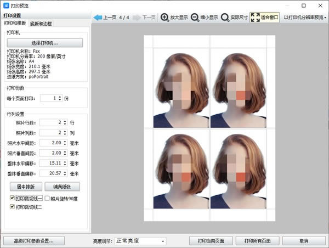The image size is (329, 248).
Task: Click the app icon in title bar
Action: 6,5
